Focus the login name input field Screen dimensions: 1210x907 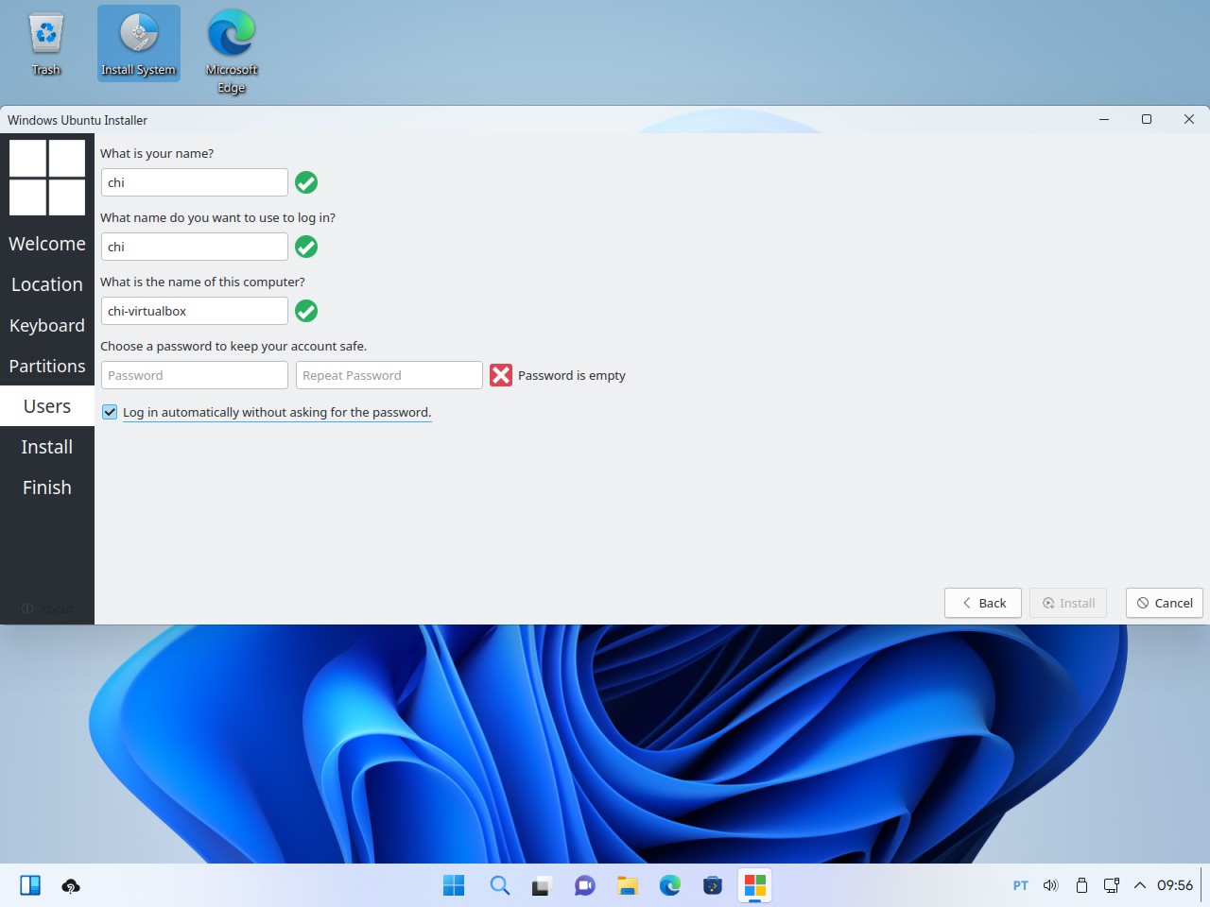click(x=195, y=247)
